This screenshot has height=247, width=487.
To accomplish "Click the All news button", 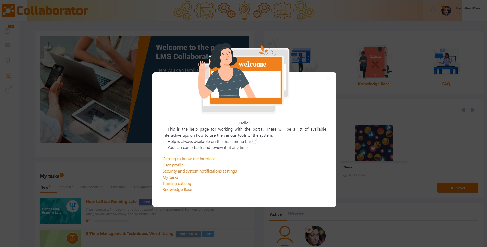I will (x=458, y=188).
